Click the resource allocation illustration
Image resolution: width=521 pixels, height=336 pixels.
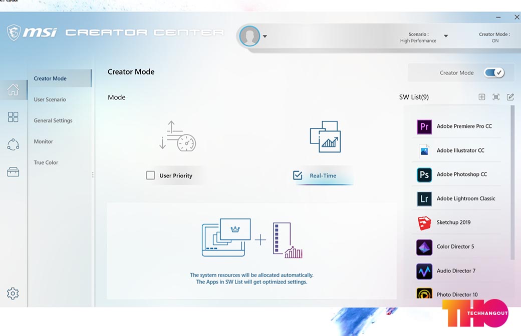tap(252, 238)
